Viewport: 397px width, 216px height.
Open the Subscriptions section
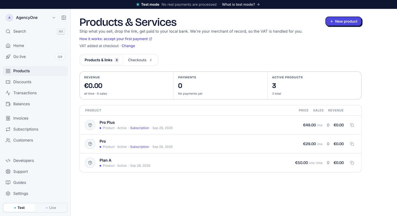tap(35, 129)
